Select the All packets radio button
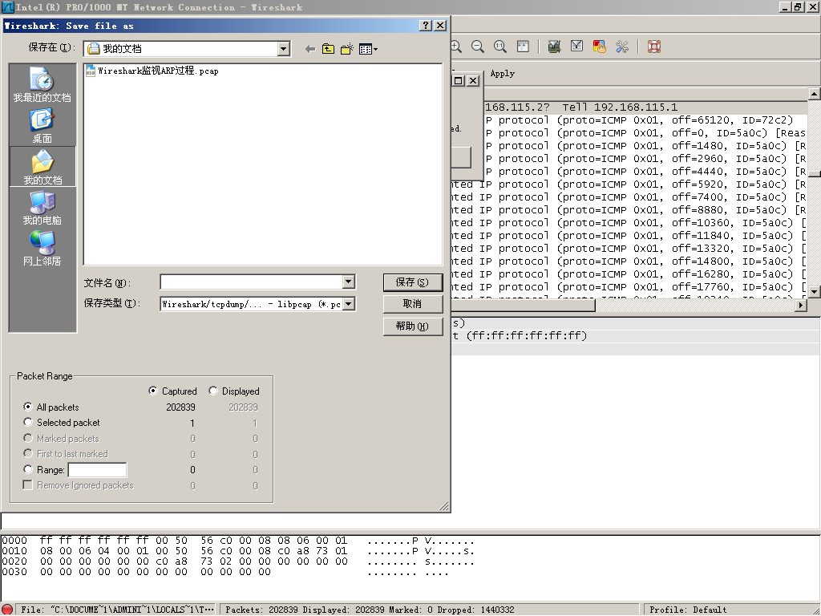Viewport: 821px width, 616px height. (28, 407)
